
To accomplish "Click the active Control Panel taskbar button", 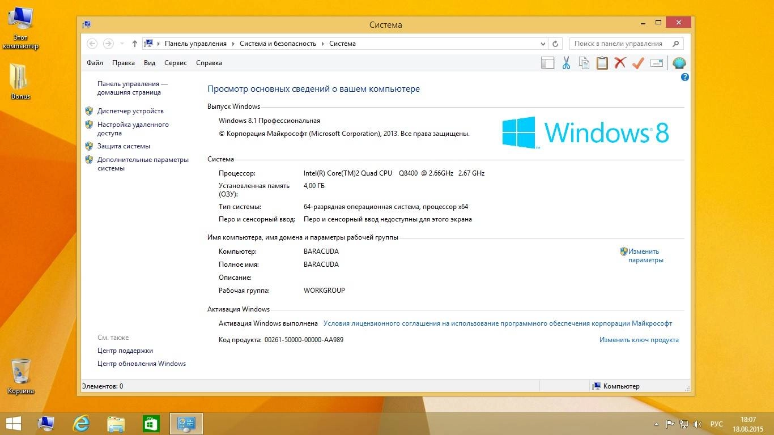I will [186, 424].
